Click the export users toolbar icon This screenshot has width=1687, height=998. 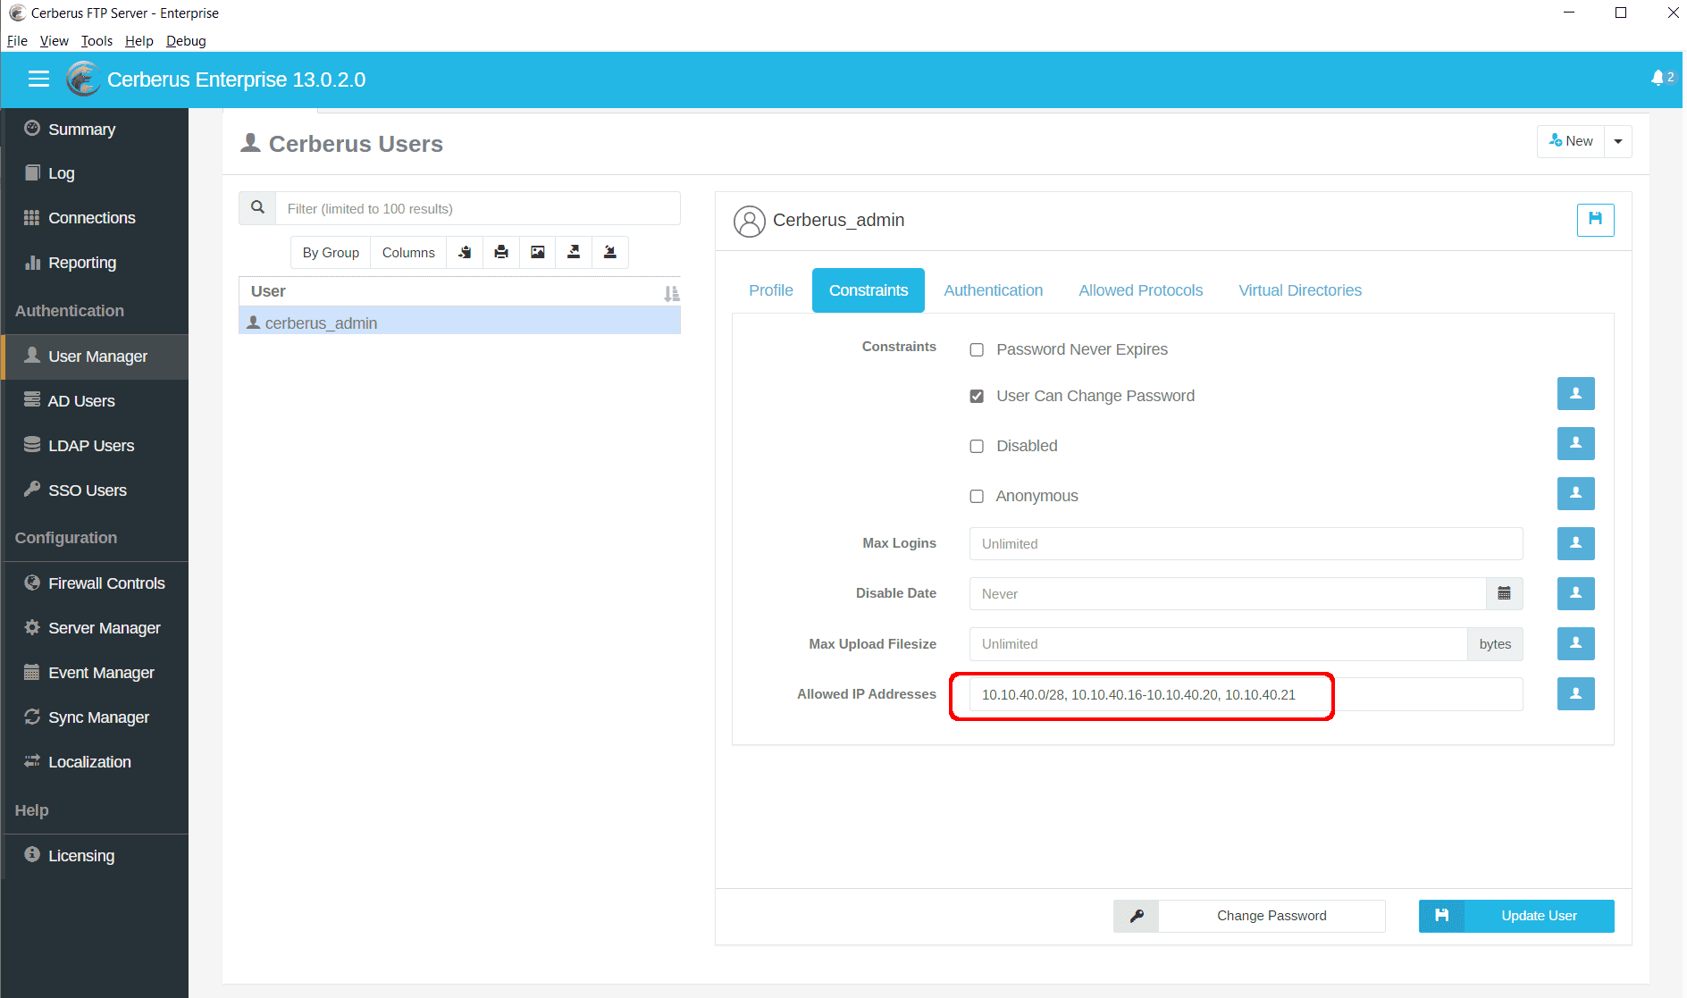(x=574, y=253)
